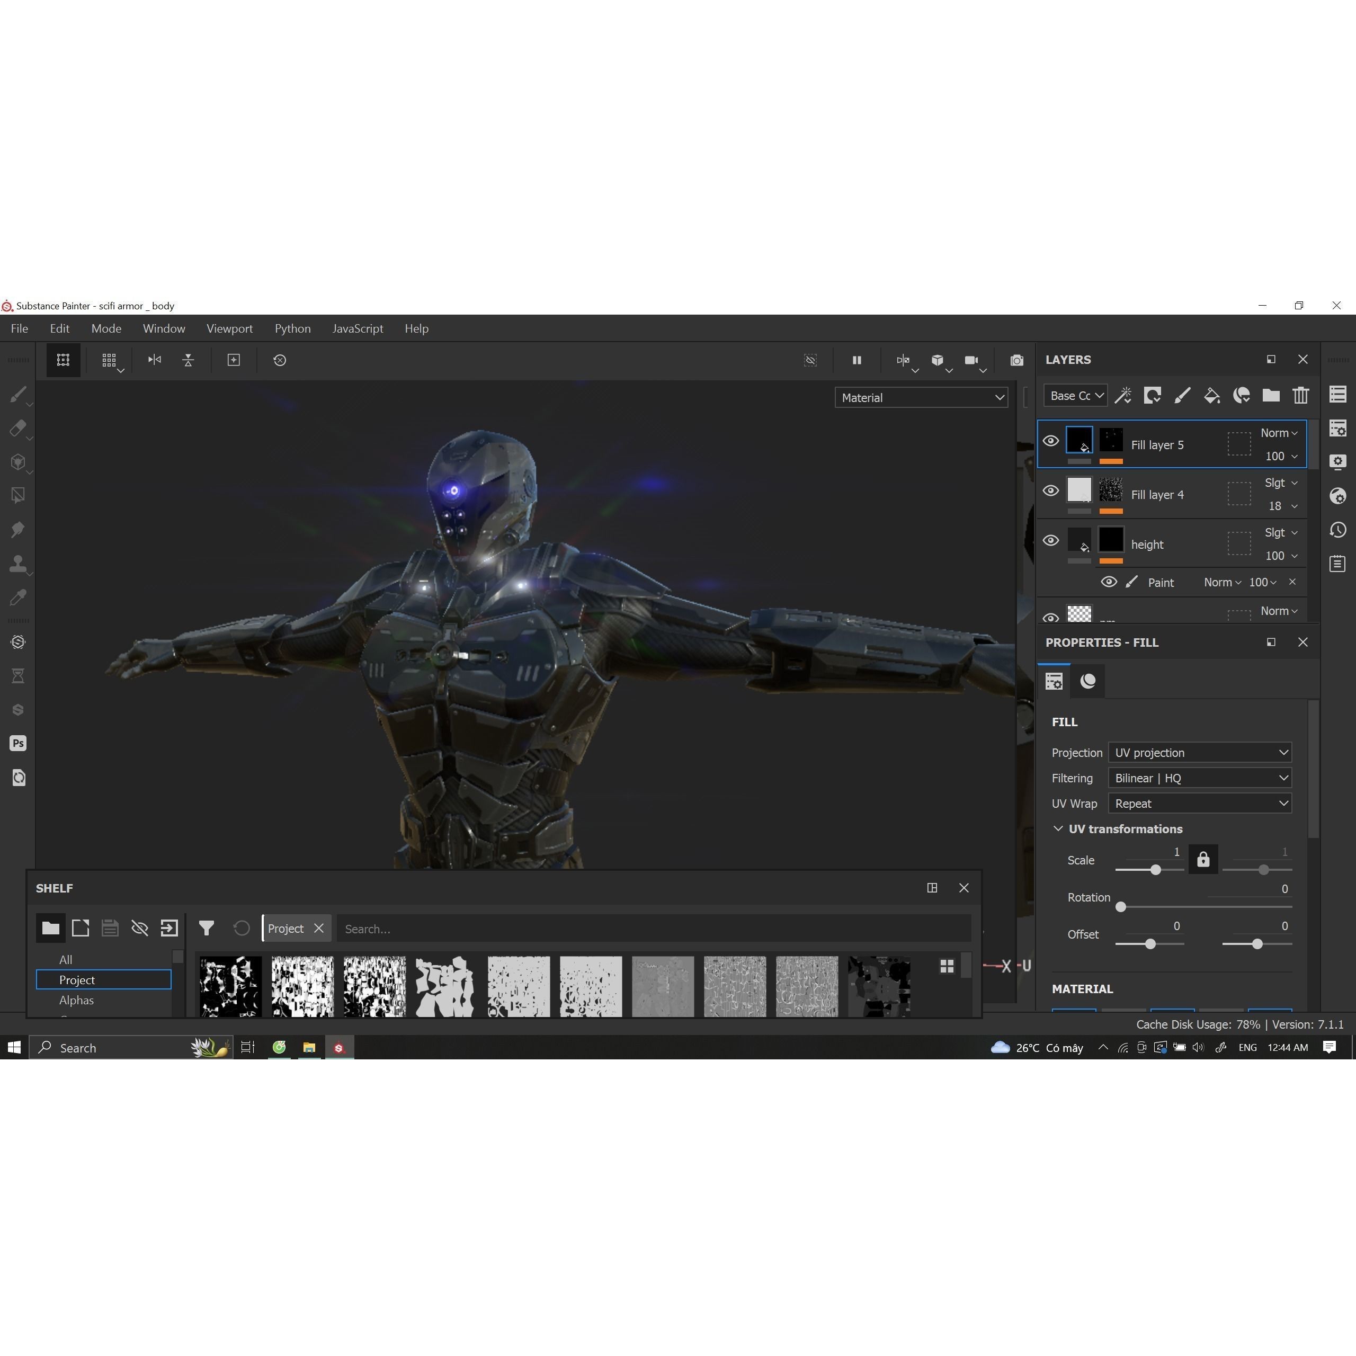The width and height of the screenshot is (1356, 1356).
Task: Hide Fill layer 5 visibility
Action: pos(1051,440)
